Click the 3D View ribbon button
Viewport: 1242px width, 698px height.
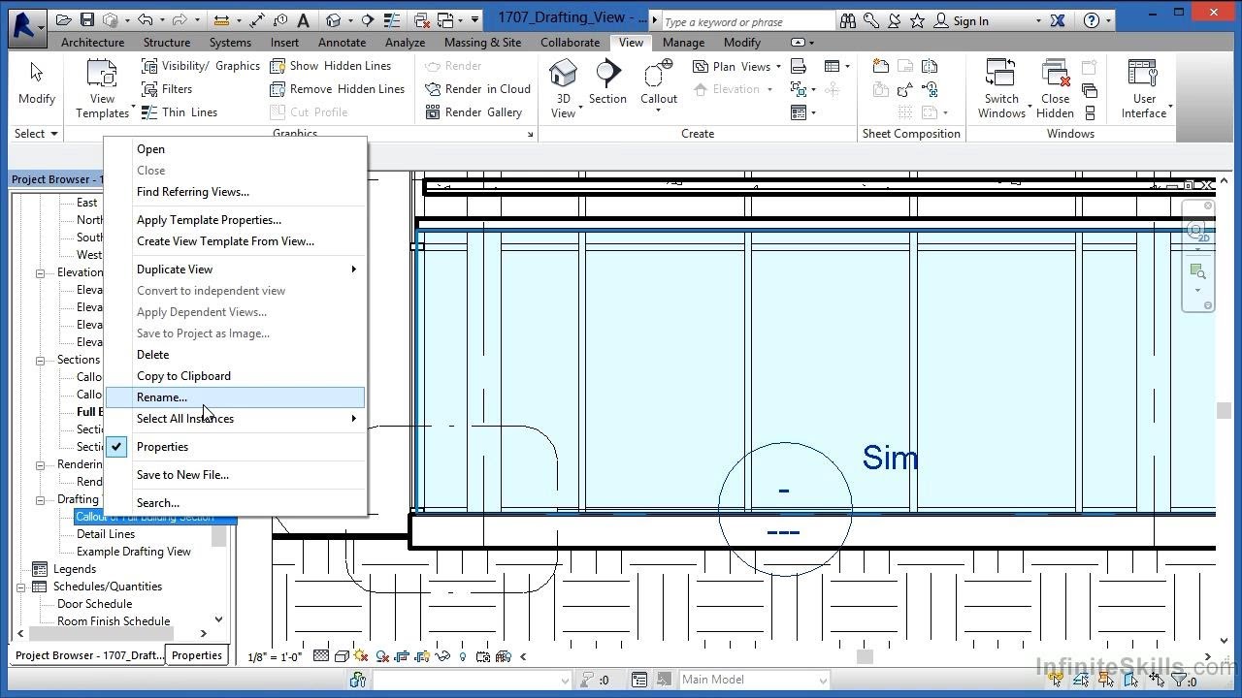click(x=563, y=87)
